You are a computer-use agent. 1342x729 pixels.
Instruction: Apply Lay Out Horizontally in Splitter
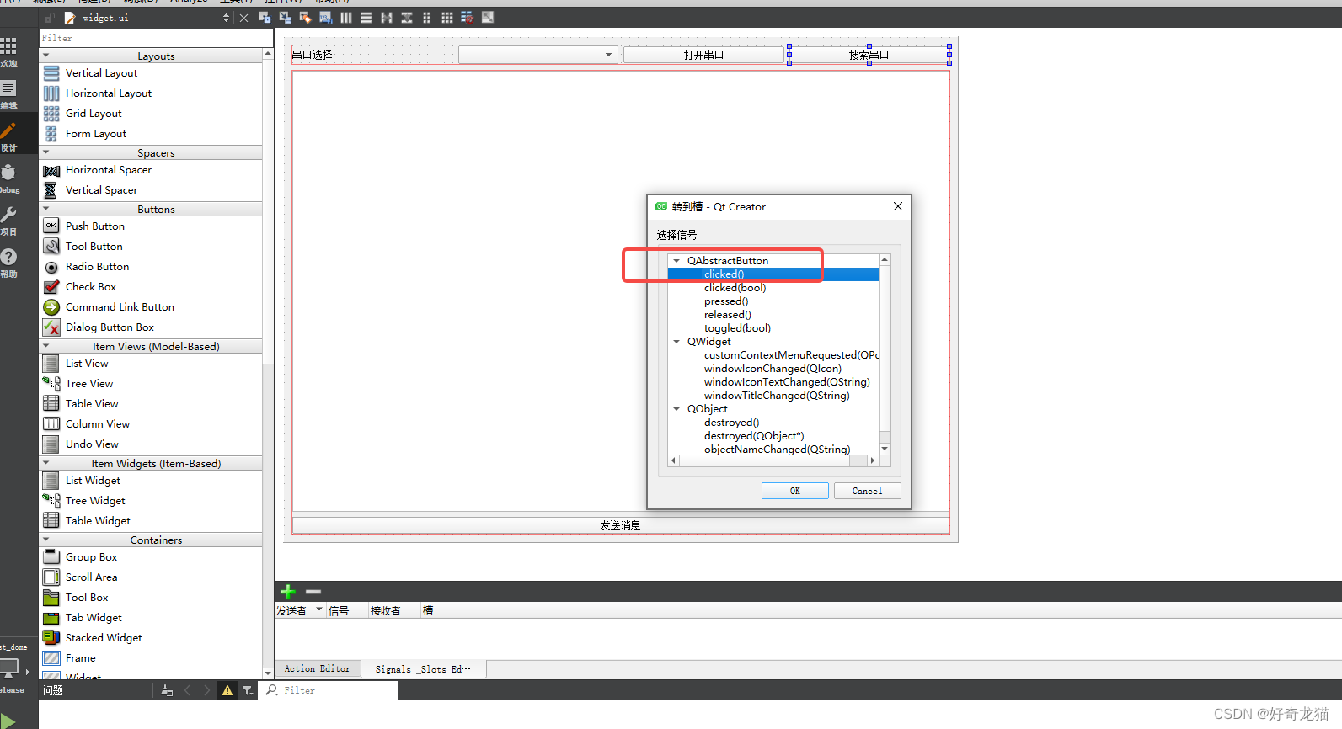tap(387, 18)
